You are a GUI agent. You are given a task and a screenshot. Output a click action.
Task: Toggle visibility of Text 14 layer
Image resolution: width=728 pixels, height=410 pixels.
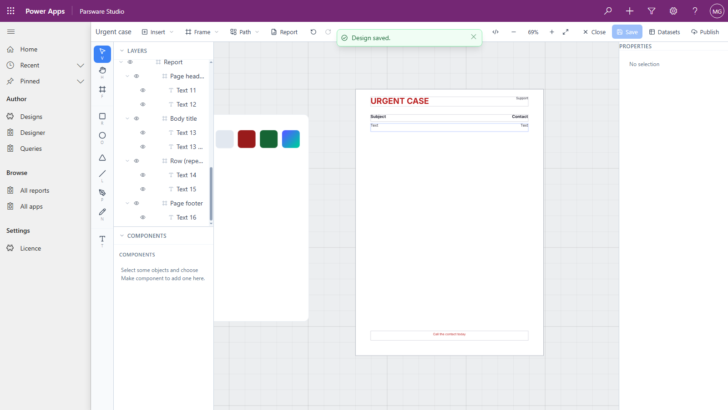click(x=143, y=175)
